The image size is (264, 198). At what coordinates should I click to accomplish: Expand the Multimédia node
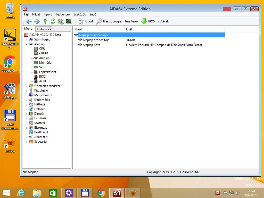26,100
